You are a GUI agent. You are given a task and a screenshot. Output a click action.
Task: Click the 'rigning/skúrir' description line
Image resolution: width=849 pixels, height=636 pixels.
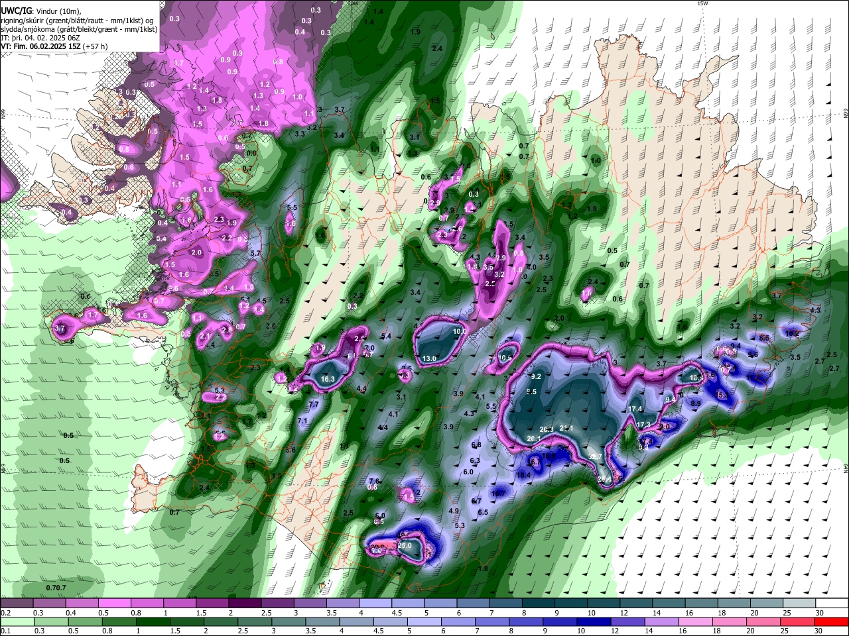(x=77, y=21)
